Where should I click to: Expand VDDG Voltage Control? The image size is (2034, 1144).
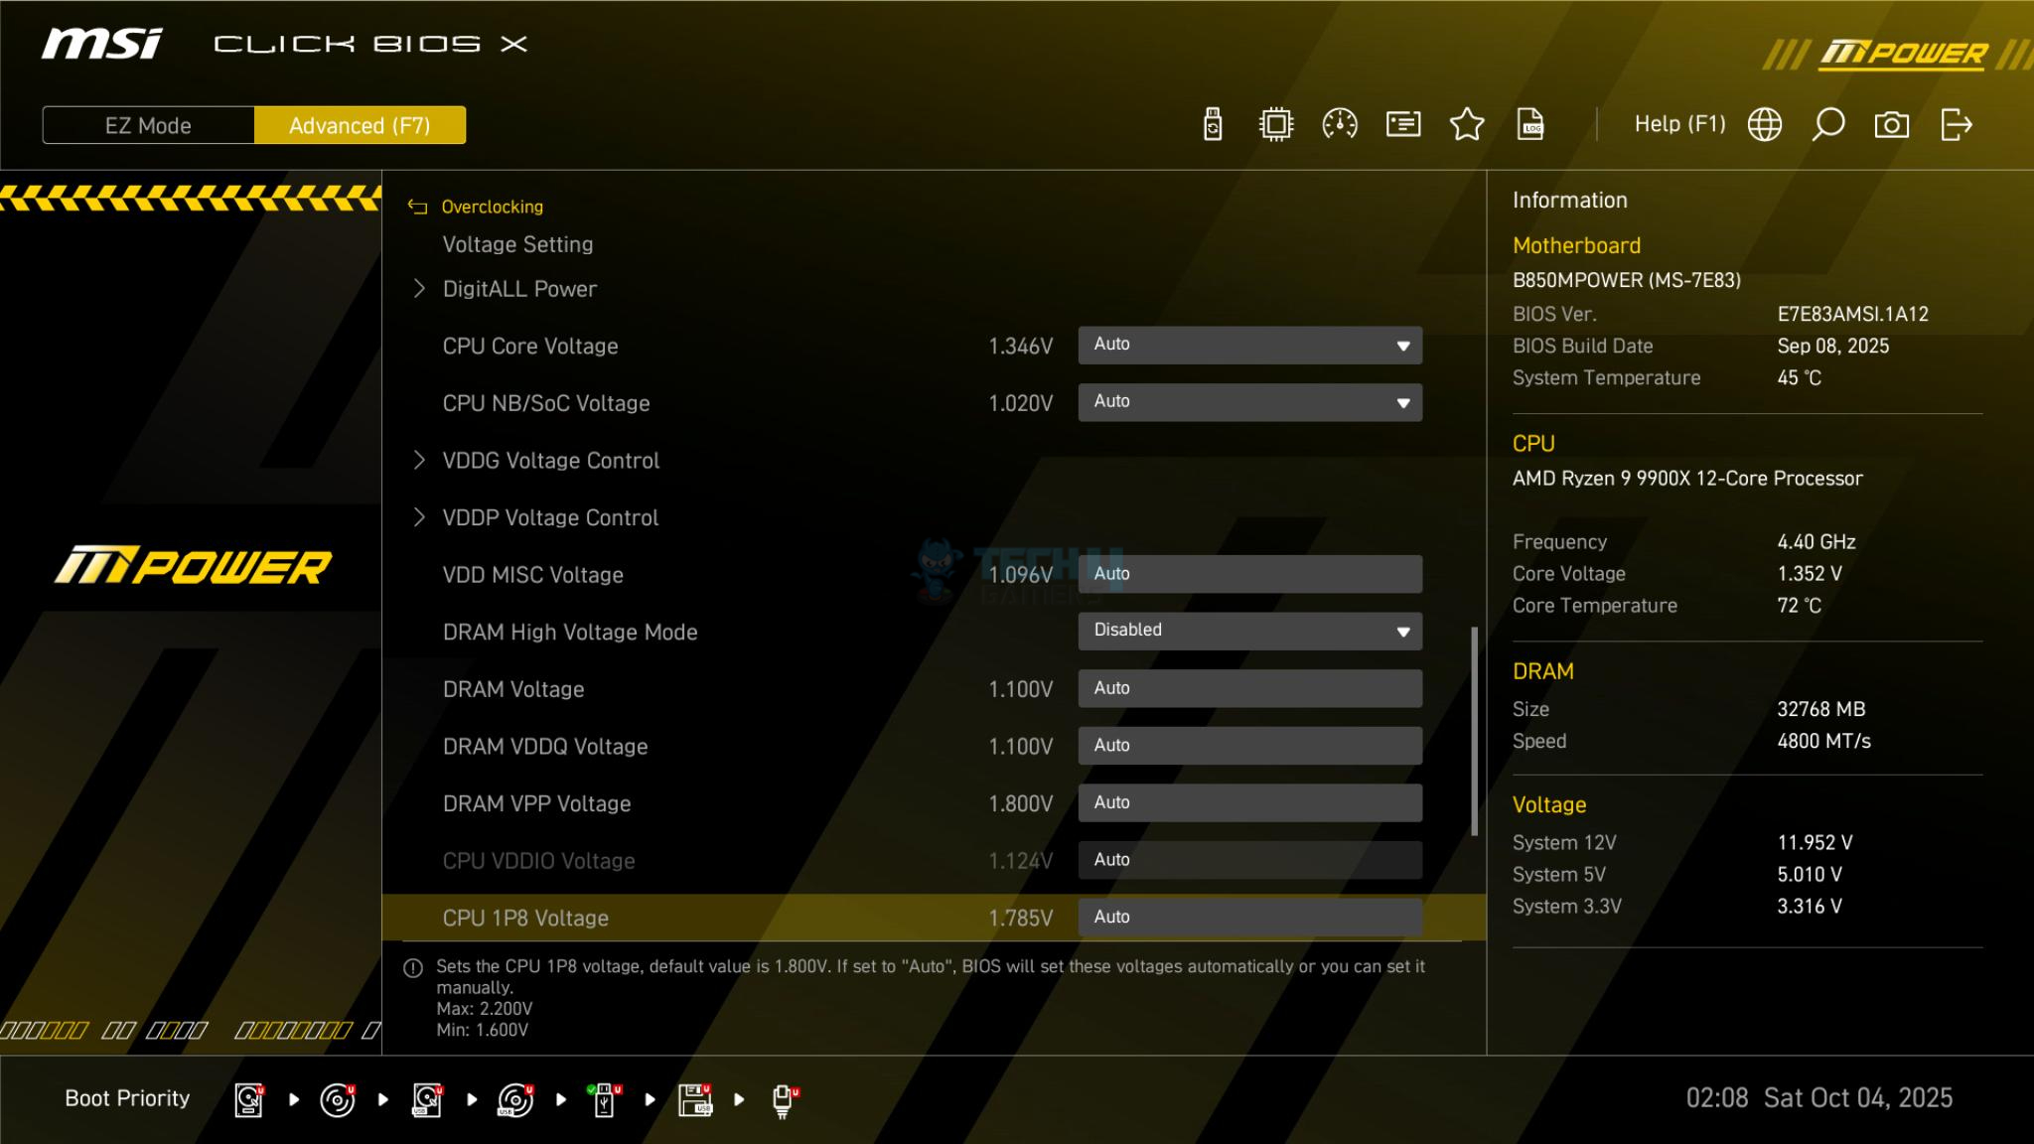(x=550, y=461)
